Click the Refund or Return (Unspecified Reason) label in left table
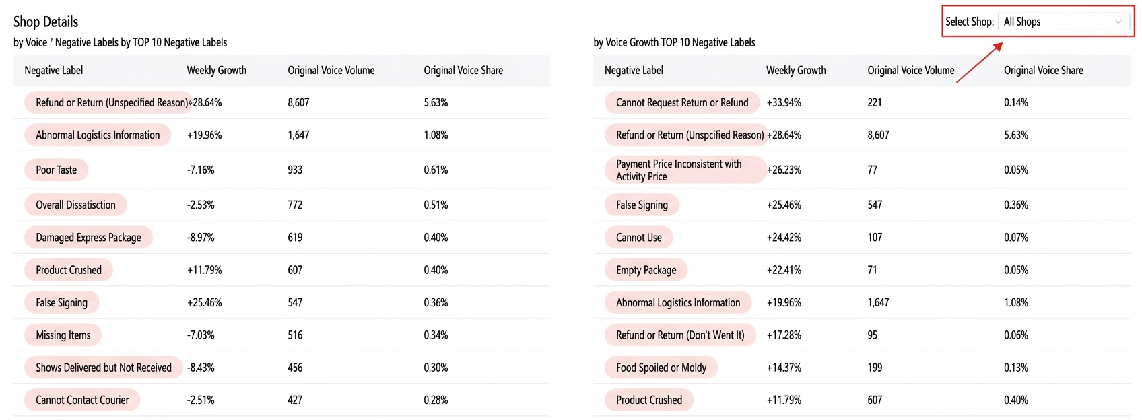This screenshot has width=1142, height=420. click(108, 102)
